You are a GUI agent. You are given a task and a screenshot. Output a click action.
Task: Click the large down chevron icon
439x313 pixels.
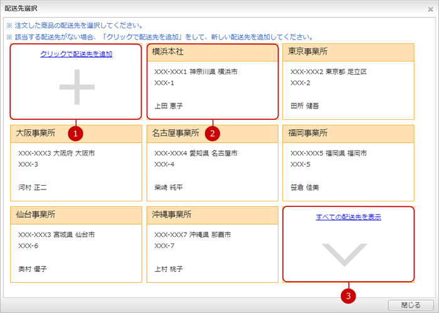(348, 252)
